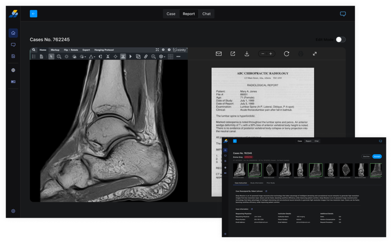Click the email report envelope icon
Viewport: 392px width, 243px height.
pyautogui.click(x=219, y=54)
